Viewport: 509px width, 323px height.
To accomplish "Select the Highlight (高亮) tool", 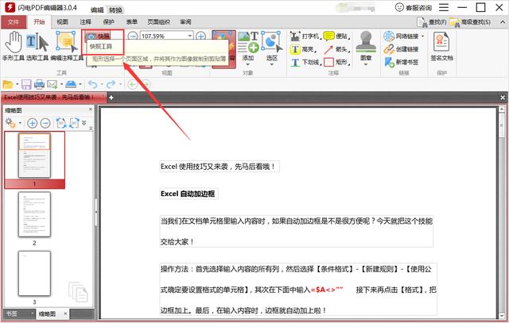I will pos(303,49).
